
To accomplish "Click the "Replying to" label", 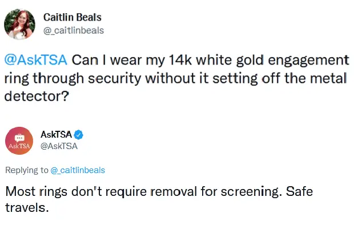I will point(26,170).
